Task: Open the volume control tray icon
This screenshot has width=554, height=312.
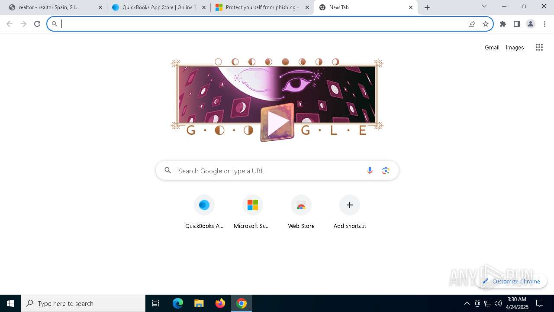Action: (498, 303)
